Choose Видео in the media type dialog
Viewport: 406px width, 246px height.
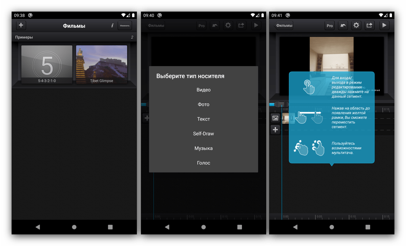(203, 90)
